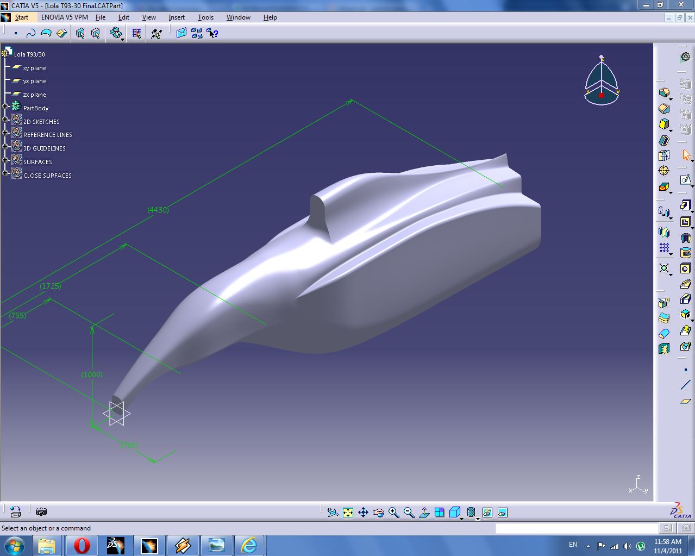Click the What's This help cursor icon
The image size is (695, 556).
pyautogui.click(x=212, y=34)
